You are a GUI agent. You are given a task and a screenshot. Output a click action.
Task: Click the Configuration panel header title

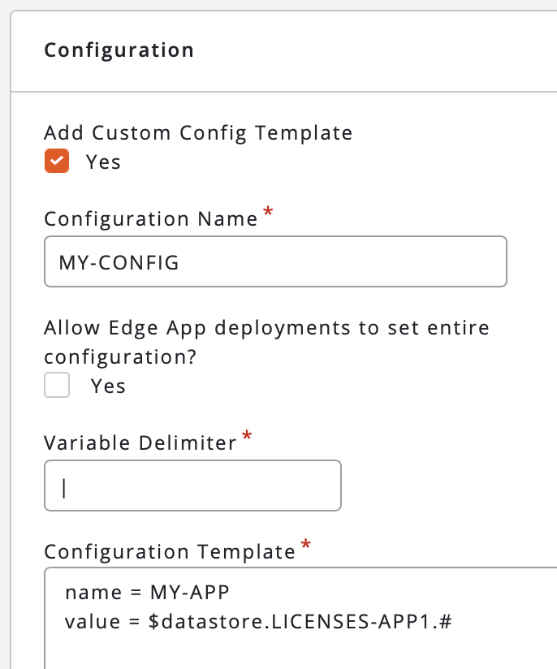(119, 50)
